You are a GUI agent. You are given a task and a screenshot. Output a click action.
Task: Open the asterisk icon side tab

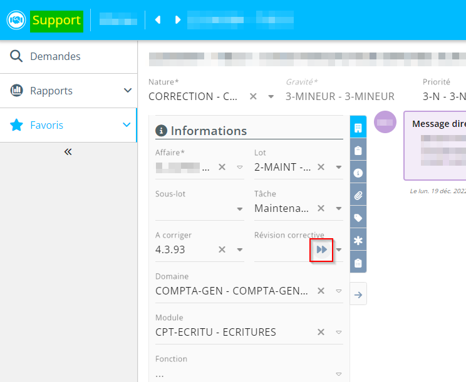coord(358,240)
